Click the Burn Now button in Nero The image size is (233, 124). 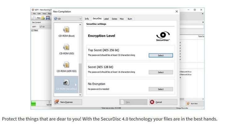click(195, 104)
